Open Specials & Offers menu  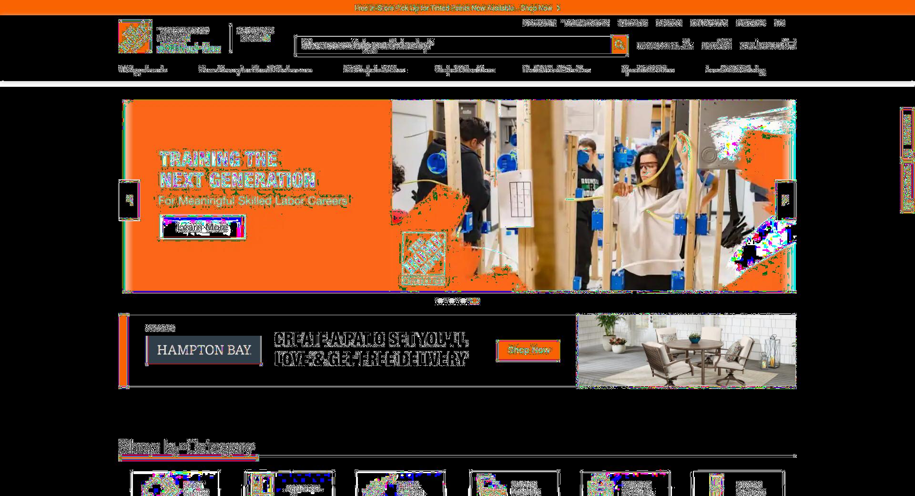648,70
